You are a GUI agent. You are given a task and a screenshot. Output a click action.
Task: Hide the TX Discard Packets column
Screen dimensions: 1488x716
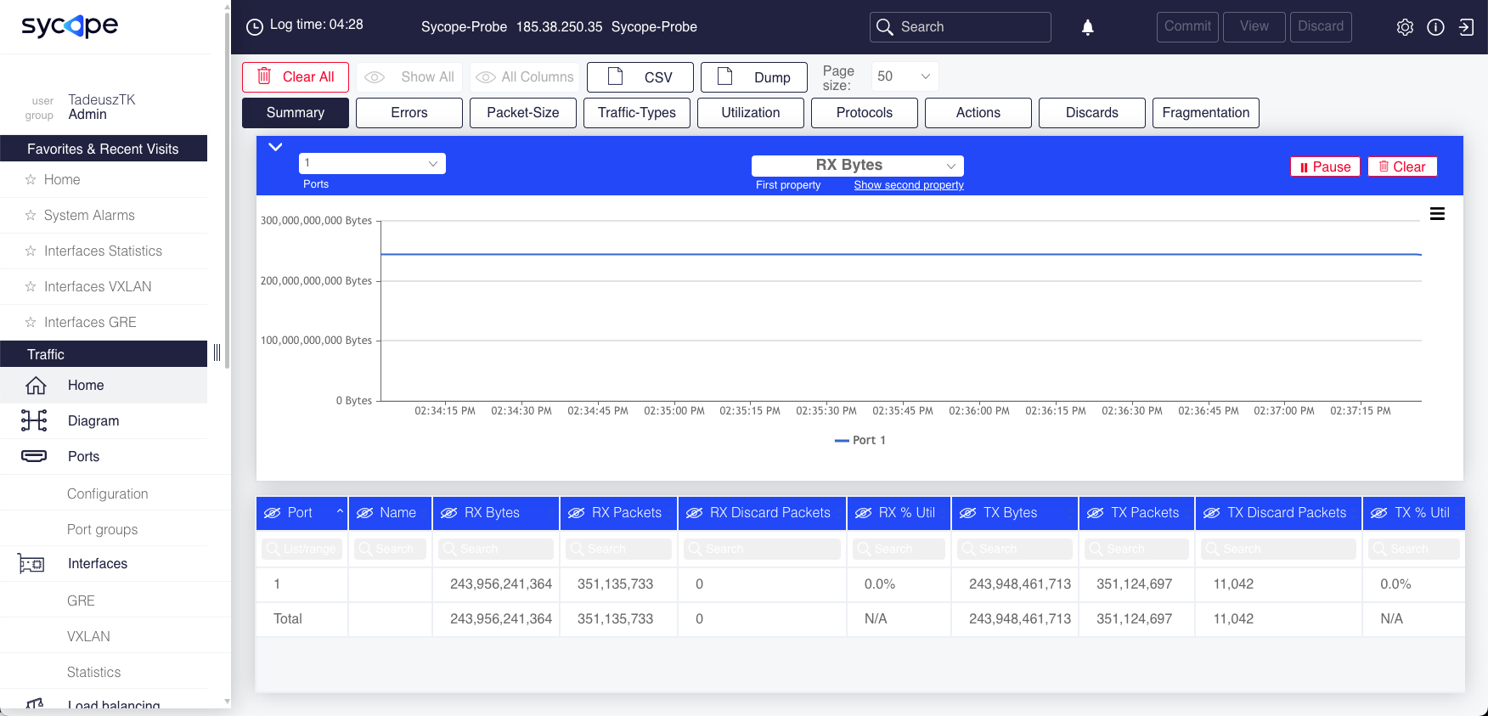[x=1212, y=513]
